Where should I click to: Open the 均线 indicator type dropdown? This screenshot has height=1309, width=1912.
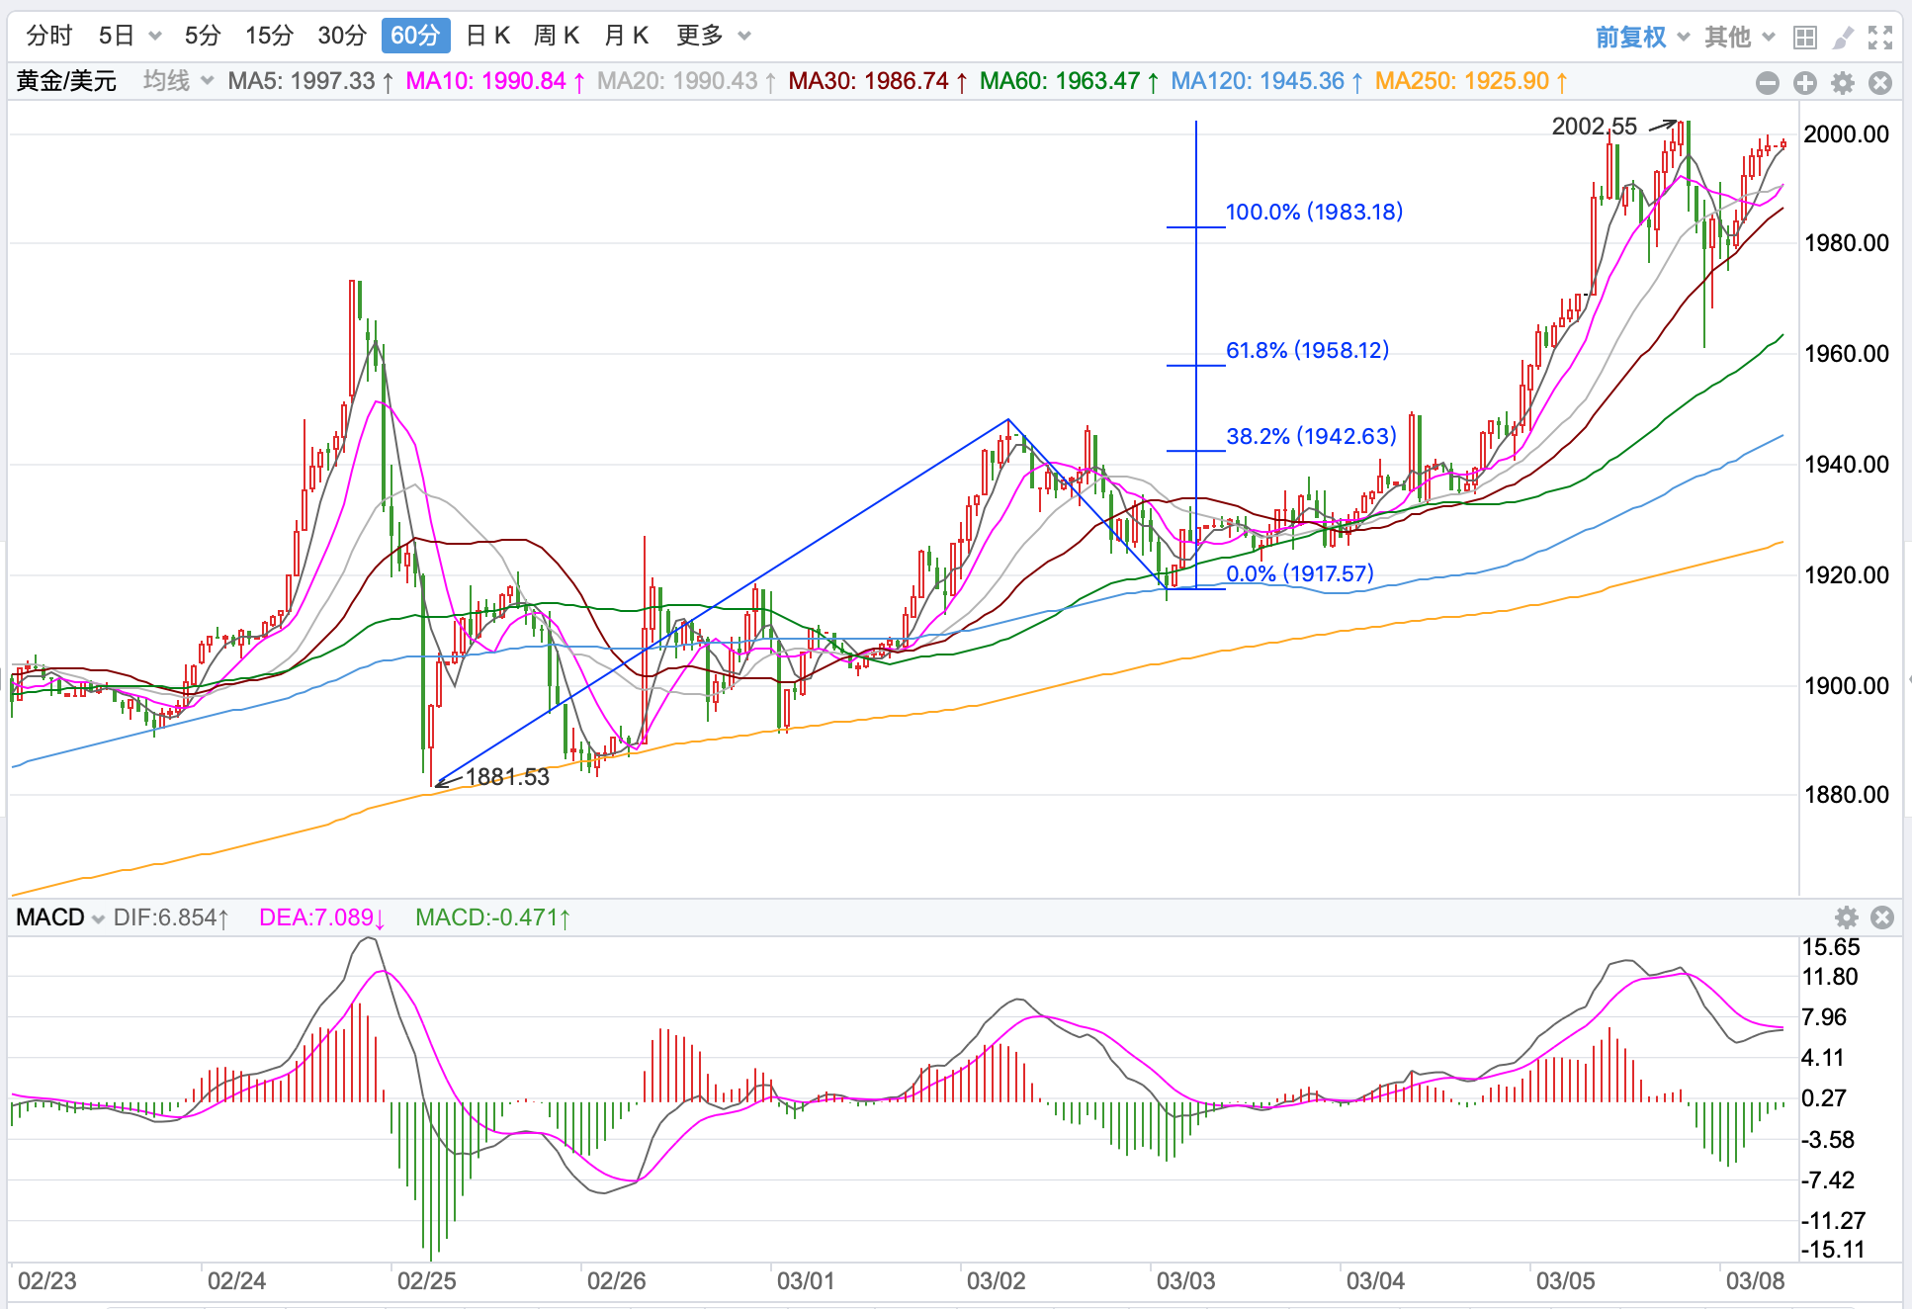coord(178,81)
